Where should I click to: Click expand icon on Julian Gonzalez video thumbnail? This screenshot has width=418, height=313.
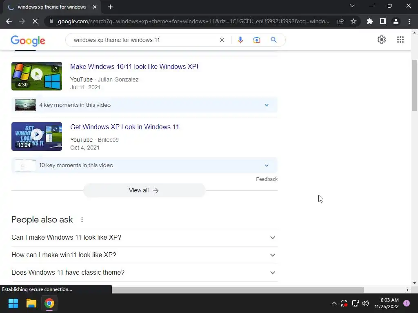(55, 69)
